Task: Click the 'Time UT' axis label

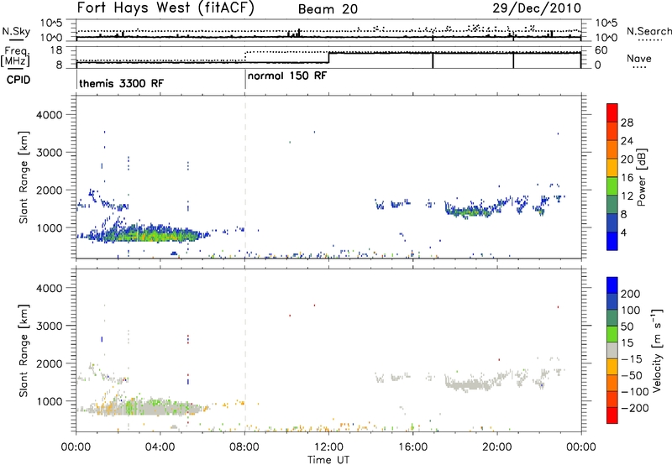Action: coord(328,460)
